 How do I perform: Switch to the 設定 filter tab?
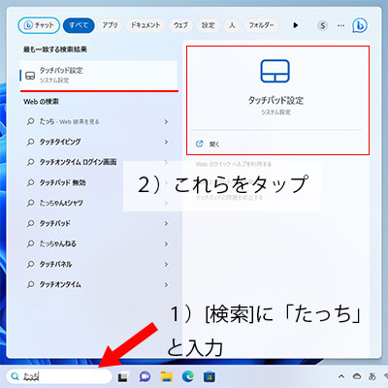coord(209,25)
